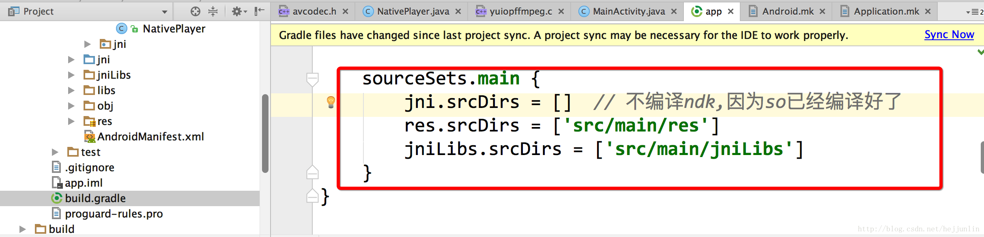Close the MainActivity.java tab
Screen dimensions: 984x237
point(674,11)
